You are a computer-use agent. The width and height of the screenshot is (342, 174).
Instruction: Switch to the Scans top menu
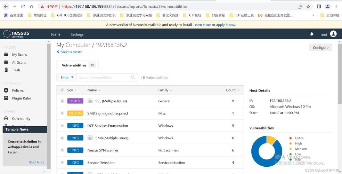coord(55,34)
